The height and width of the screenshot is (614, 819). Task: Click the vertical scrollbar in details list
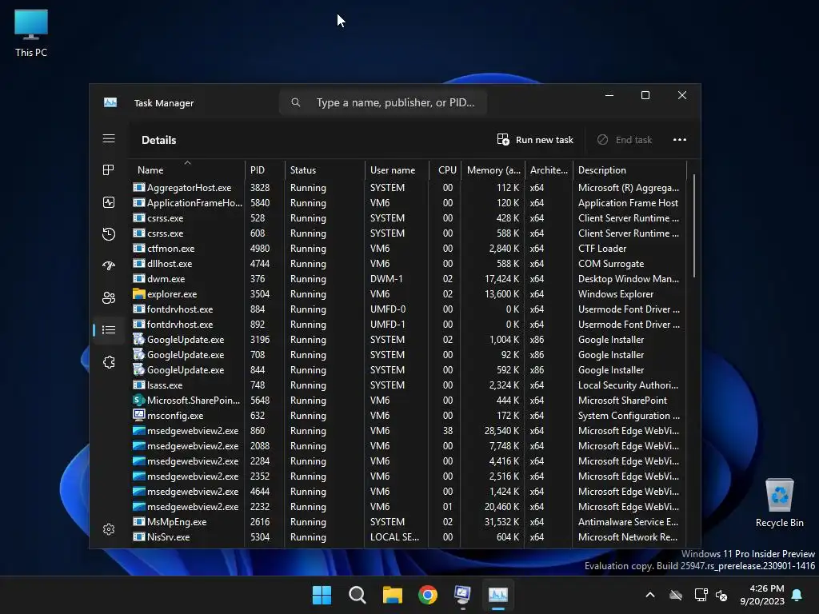point(694,225)
